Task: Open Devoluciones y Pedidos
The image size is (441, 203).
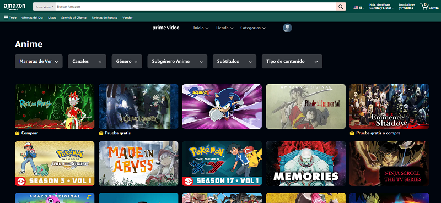Action: click(x=407, y=7)
